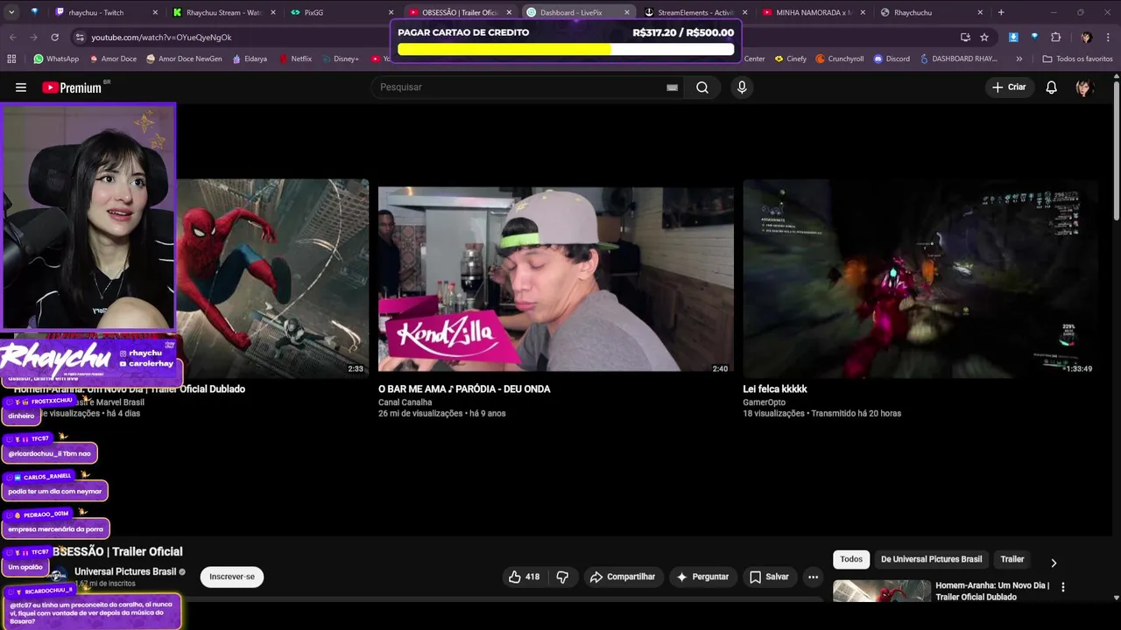Viewport: 1121px width, 630px height.
Task: Open Chrome three-dot menu
Action: pos(1108,38)
